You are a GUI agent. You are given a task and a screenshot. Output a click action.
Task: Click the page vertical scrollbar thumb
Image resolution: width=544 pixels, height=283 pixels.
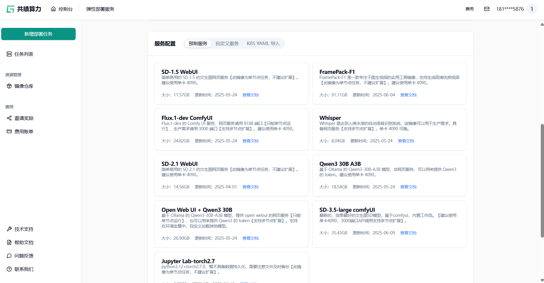(x=542, y=181)
